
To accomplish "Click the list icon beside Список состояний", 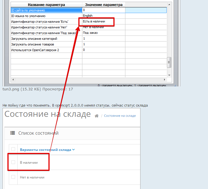I will pos(13,133).
